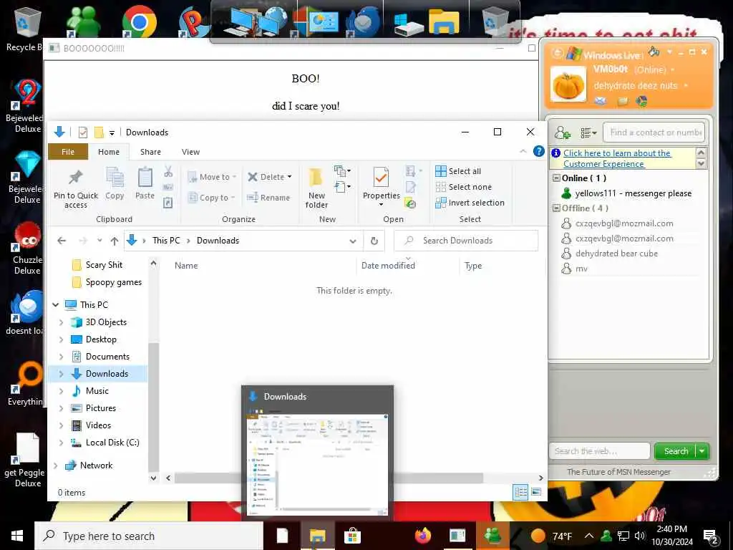Click the Search Downloads field
The image size is (733, 550).
click(466, 241)
